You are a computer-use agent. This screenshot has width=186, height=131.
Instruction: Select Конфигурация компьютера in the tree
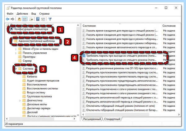pos(31,29)
